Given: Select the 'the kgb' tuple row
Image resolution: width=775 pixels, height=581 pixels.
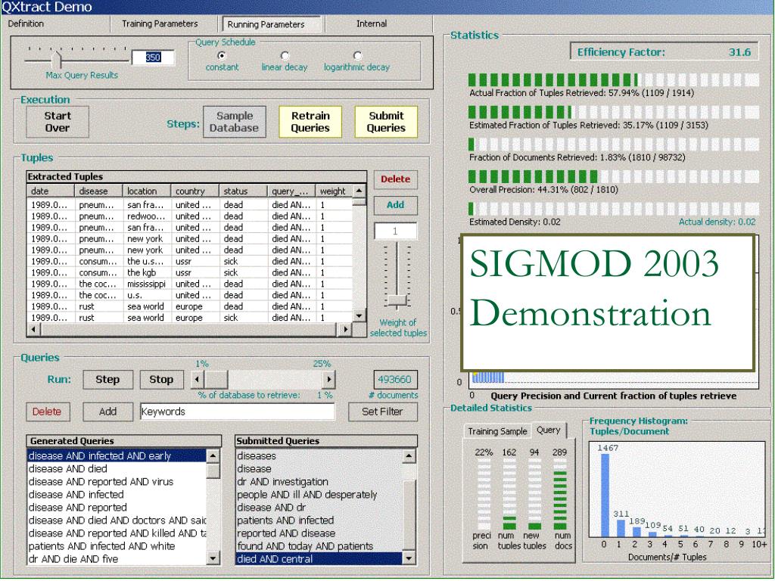Looking at the screenshot, I should click(x=190, y=272).
